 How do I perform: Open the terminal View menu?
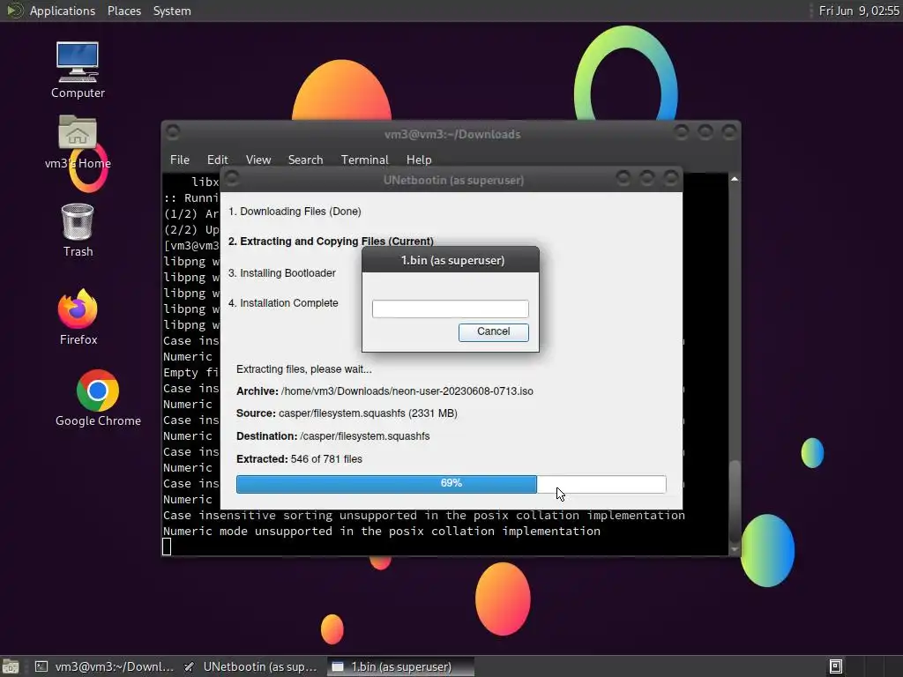[258, 160]
